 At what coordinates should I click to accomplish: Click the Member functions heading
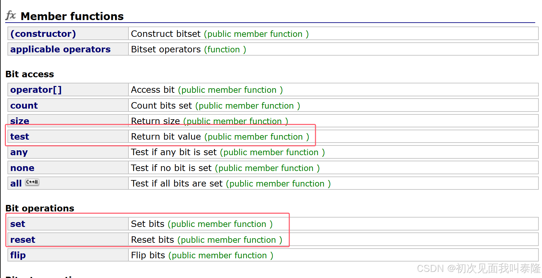[72, 16]
